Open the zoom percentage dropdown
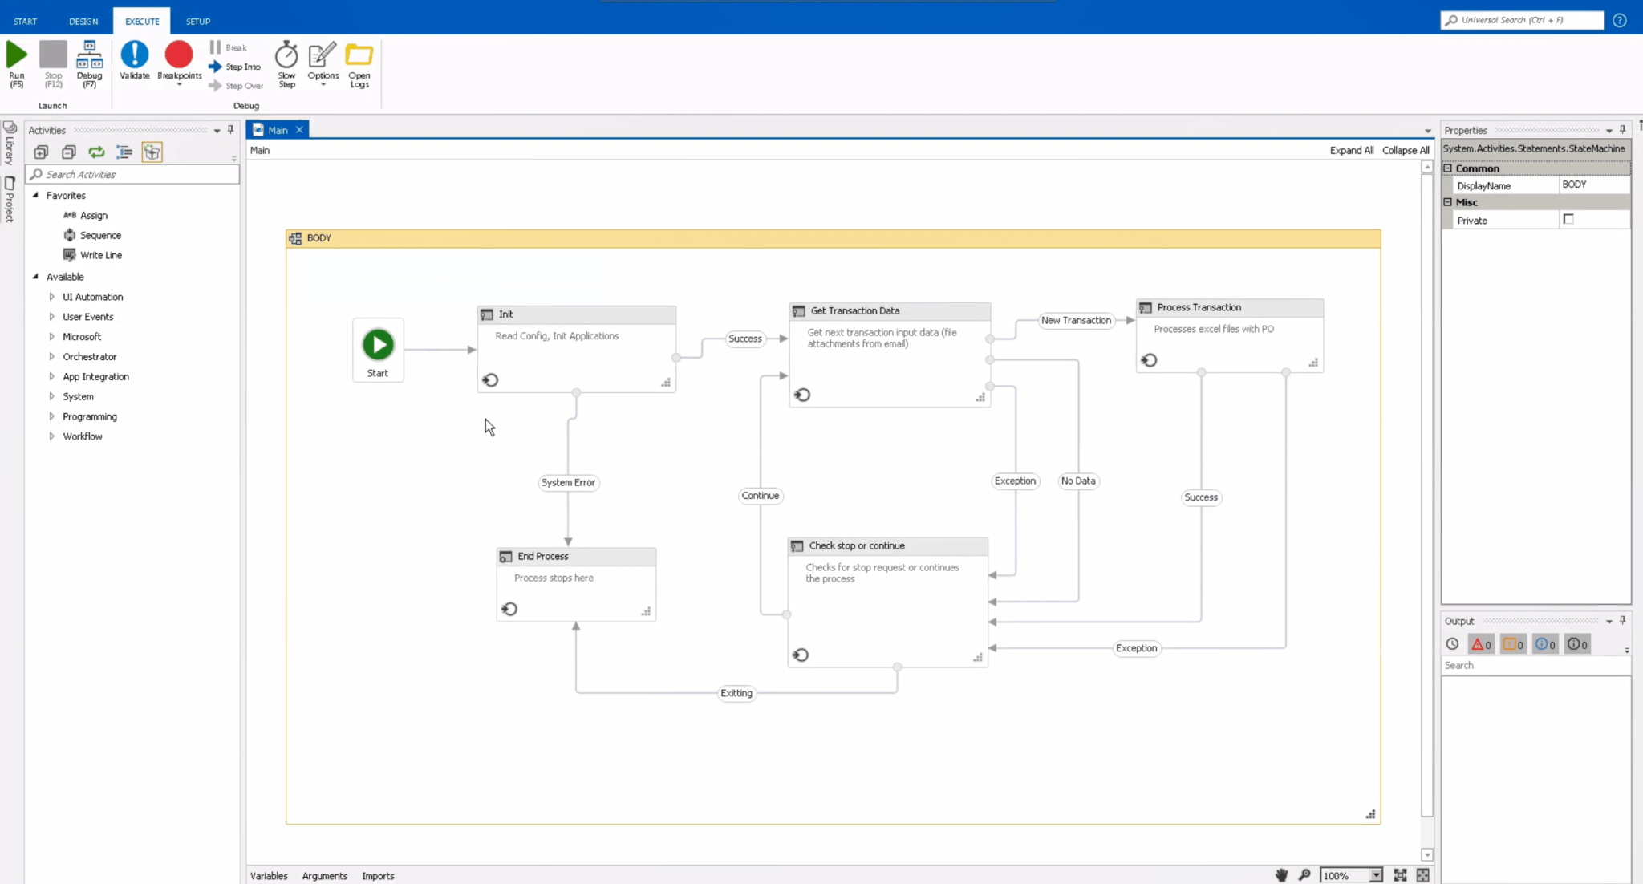The image size is (1643, 884). tap(1375, 875)
